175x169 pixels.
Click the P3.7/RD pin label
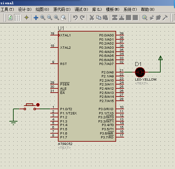coord(107,137)
